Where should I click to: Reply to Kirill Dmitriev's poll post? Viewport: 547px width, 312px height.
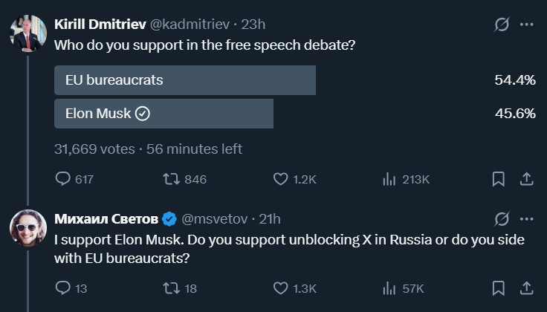[x=63, y=179]
